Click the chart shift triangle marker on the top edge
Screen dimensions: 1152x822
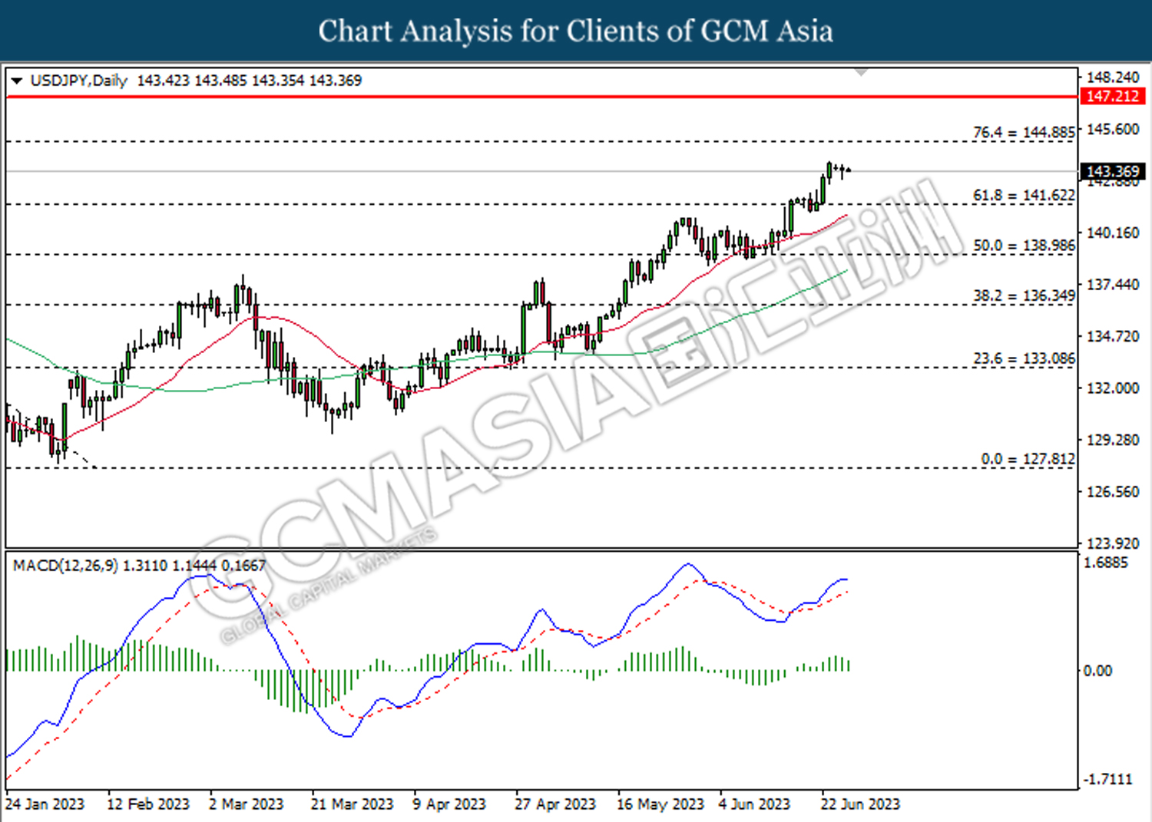pyautogui.click(x=862, y=72)
